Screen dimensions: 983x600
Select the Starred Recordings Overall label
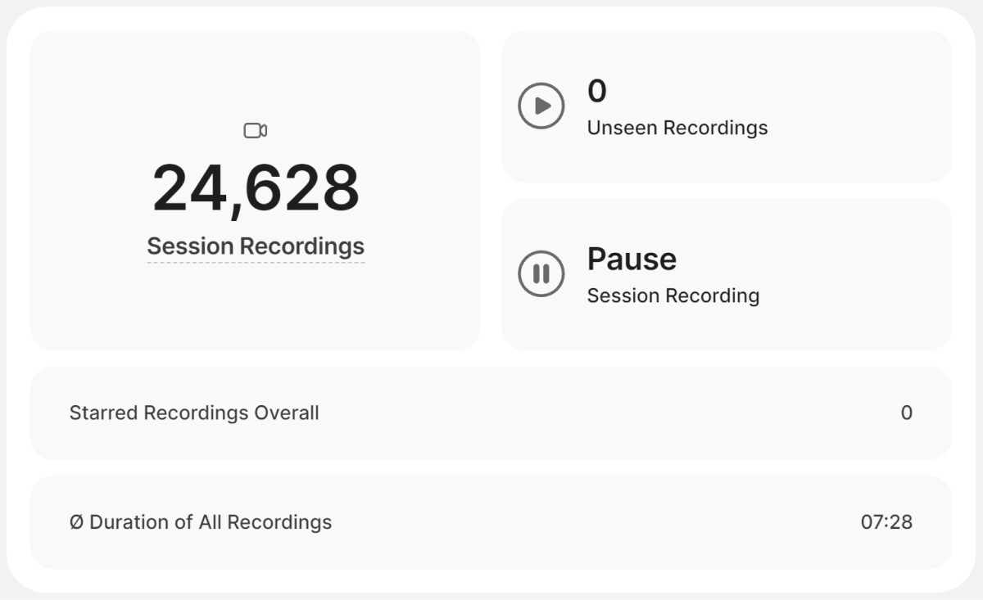click(x=194, y=413)
